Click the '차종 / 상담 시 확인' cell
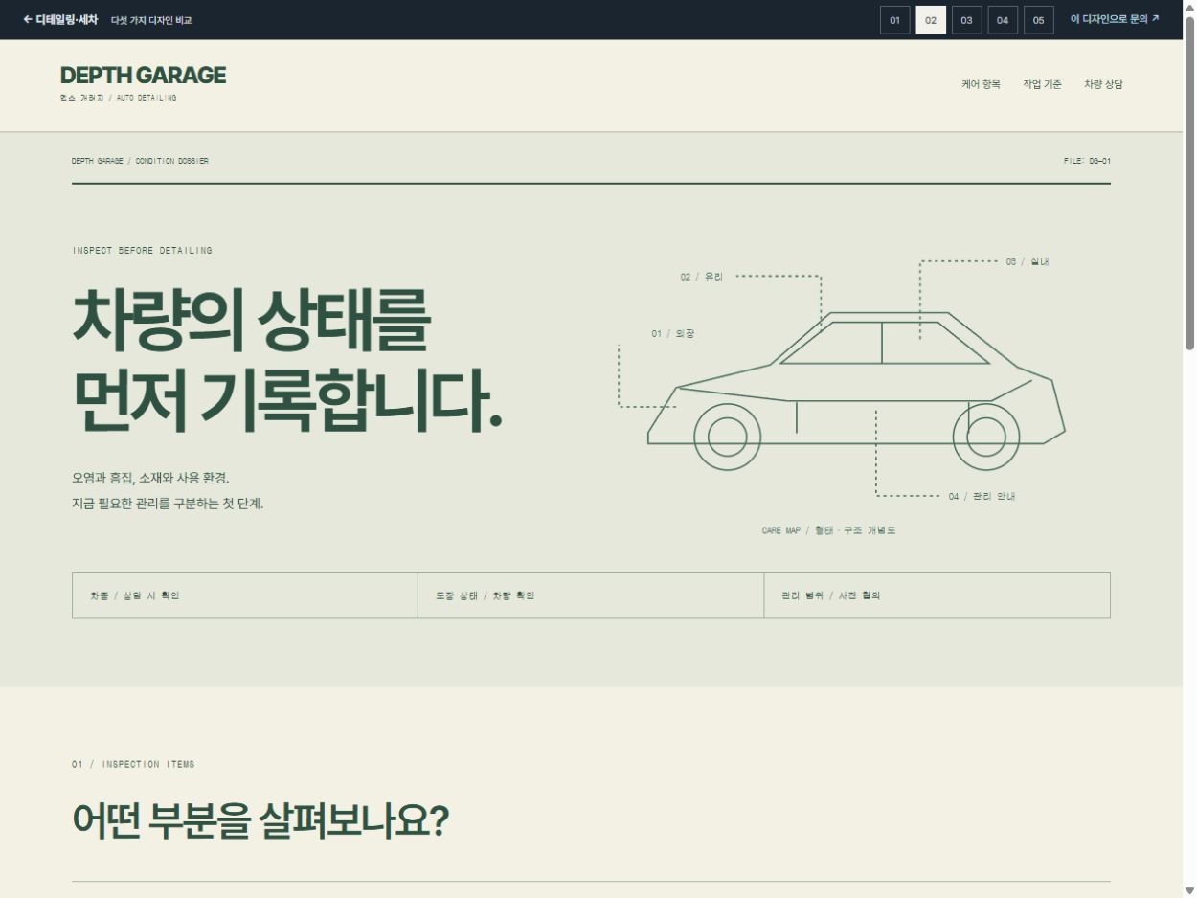Screen dimensions: 1197x898 pyautogui.click(x=245, y=595)
